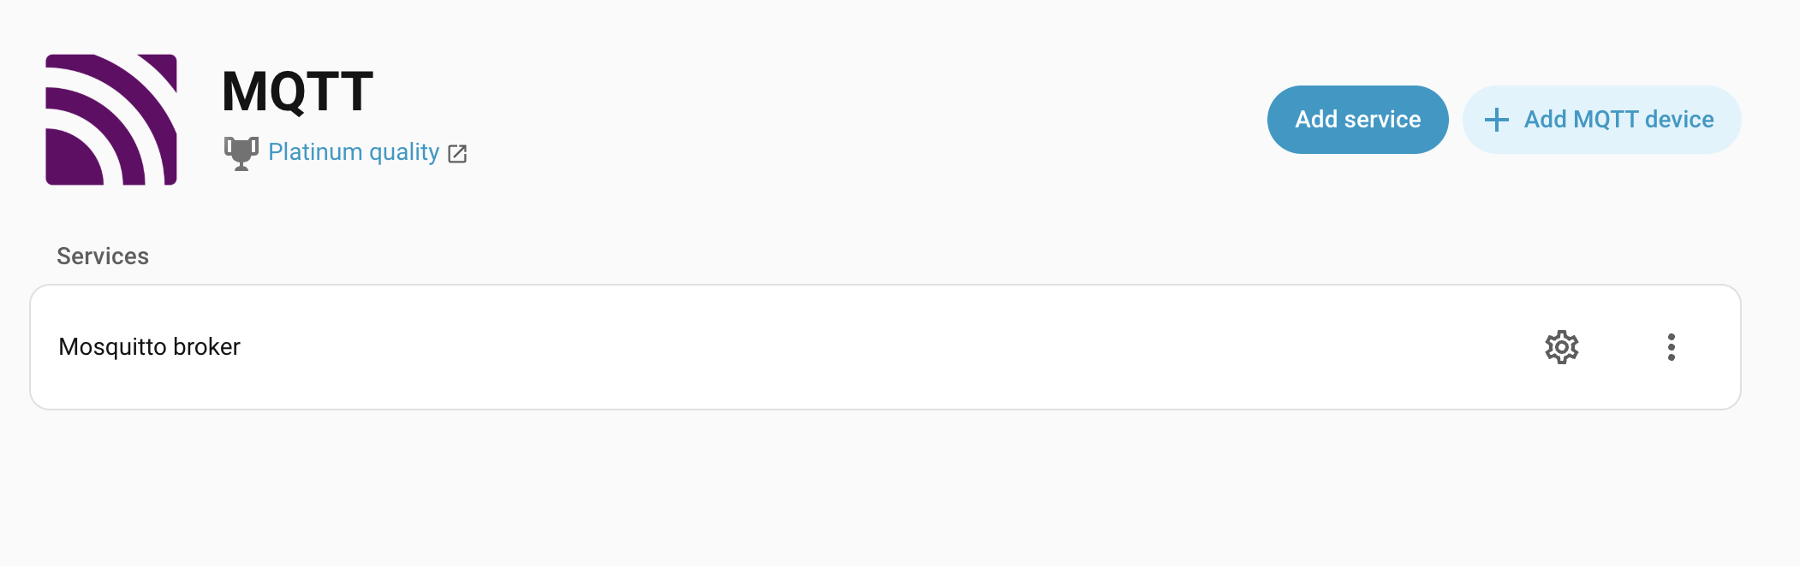
Task: Click the 'Add MQTT device' text label
Action: point(1618,120)
